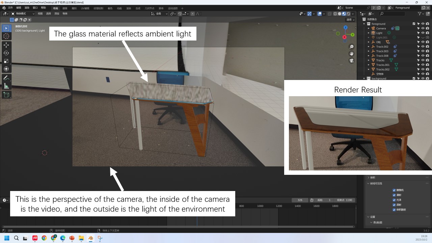Open the 选项 options dropdown

[x=350, y=20]
